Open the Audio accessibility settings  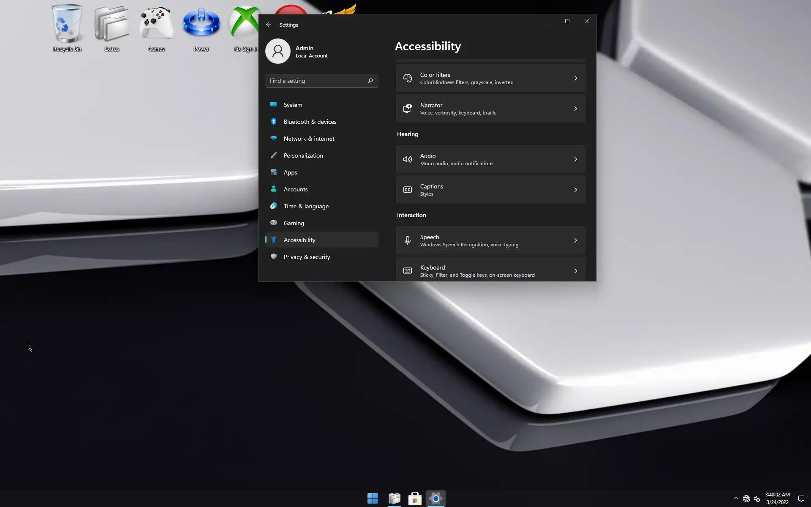click(x=490, y=159)
